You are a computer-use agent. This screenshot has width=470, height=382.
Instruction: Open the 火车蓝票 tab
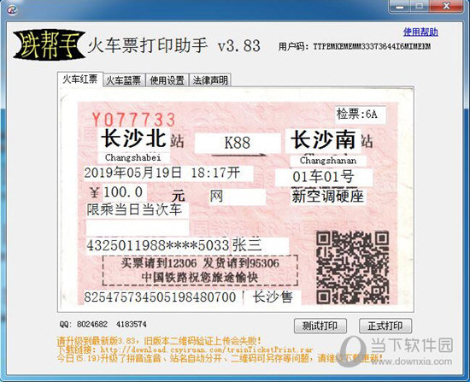click(124, 80)
